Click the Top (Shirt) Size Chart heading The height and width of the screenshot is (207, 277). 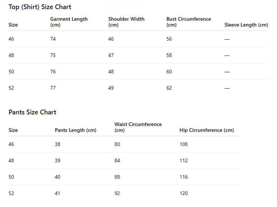(x=40, y=7)
